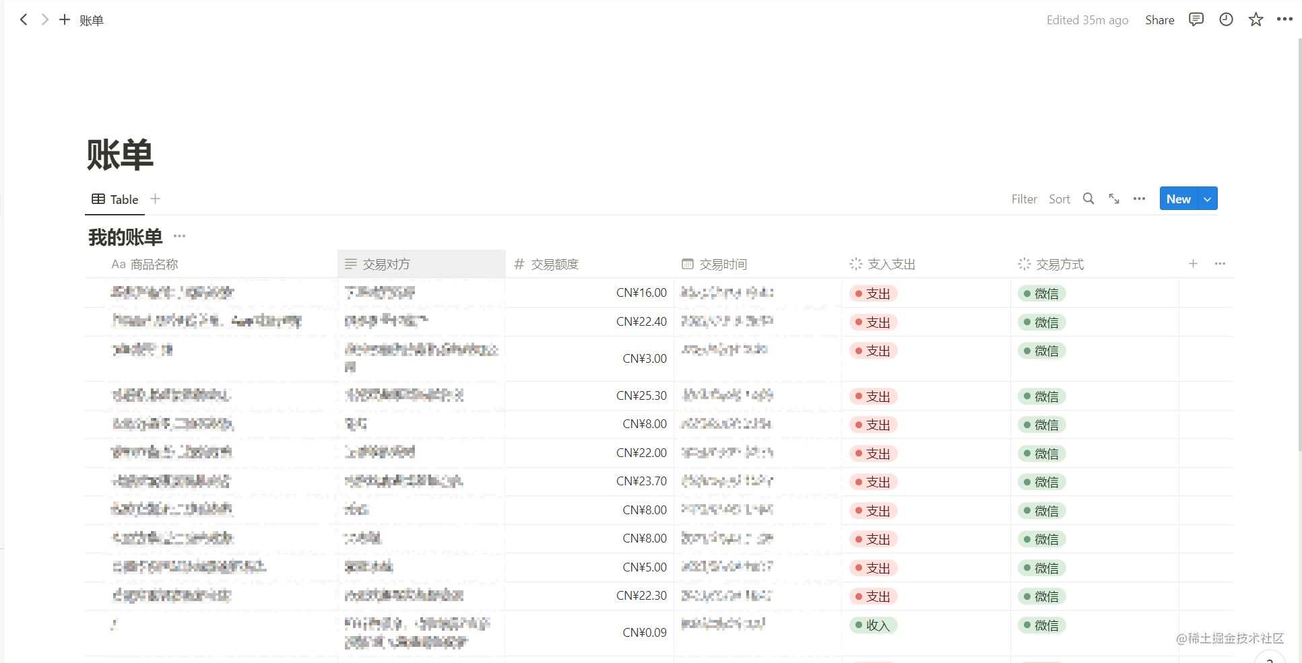Open 我的账单 title options ellipsis
Viewport: 1302px width, 663px height.
(x=179, y=236)
